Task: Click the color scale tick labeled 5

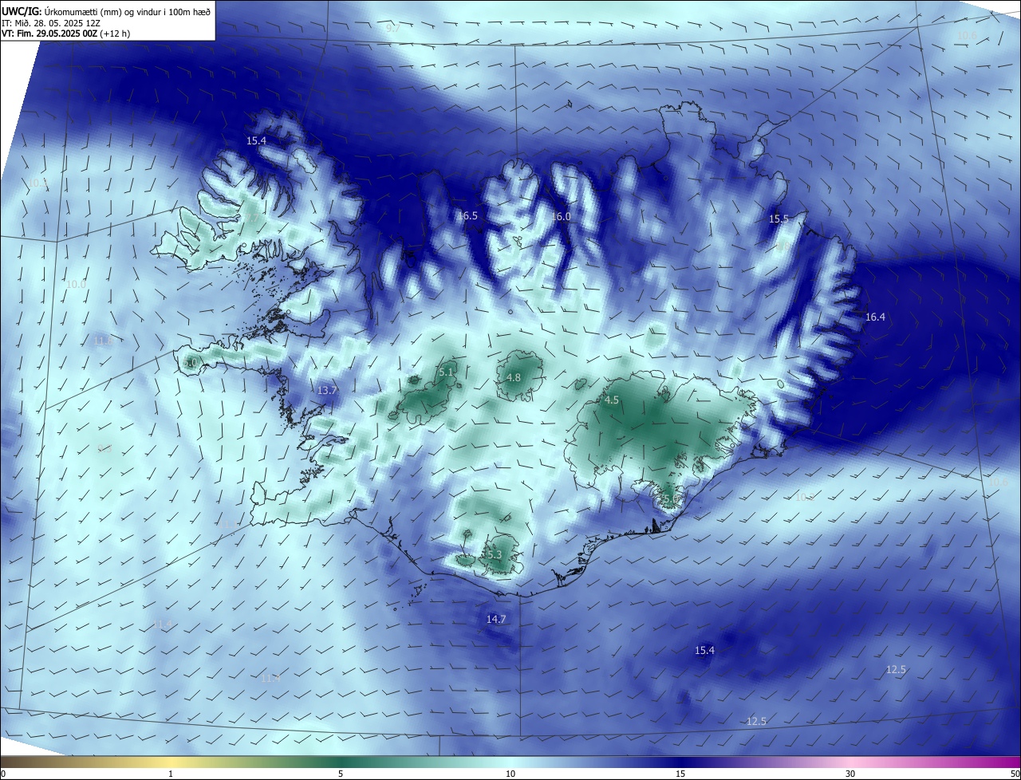Action: 341,774
